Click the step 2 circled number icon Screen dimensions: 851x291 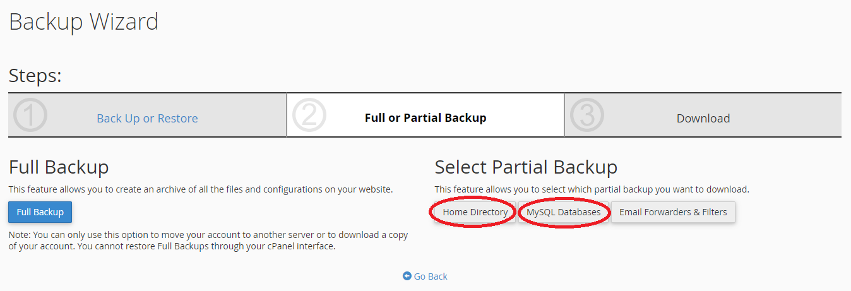[x=309, y=115]
